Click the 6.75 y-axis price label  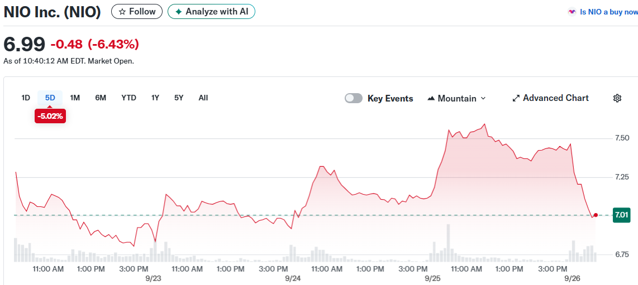click(621, 254)
